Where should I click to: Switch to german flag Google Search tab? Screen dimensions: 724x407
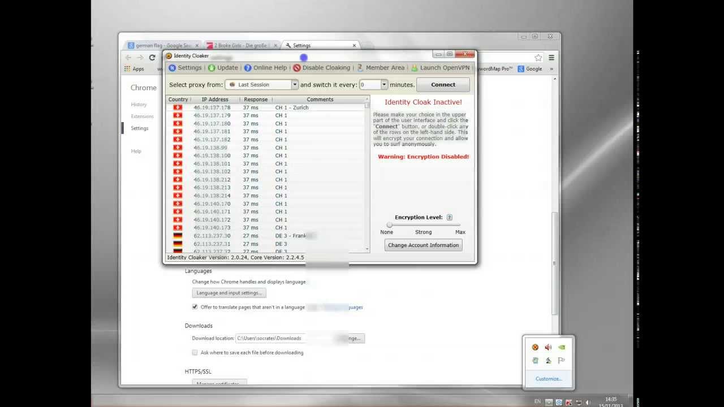(162, 45)
